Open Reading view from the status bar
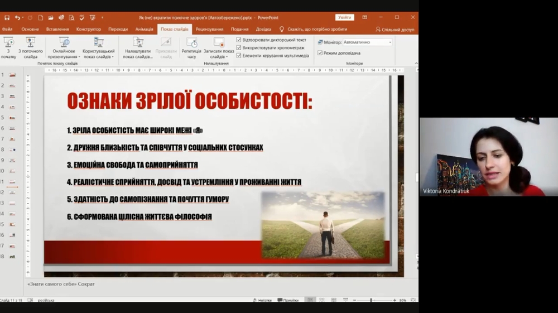Viewport: 558px width, 313px height. (335, 300)
